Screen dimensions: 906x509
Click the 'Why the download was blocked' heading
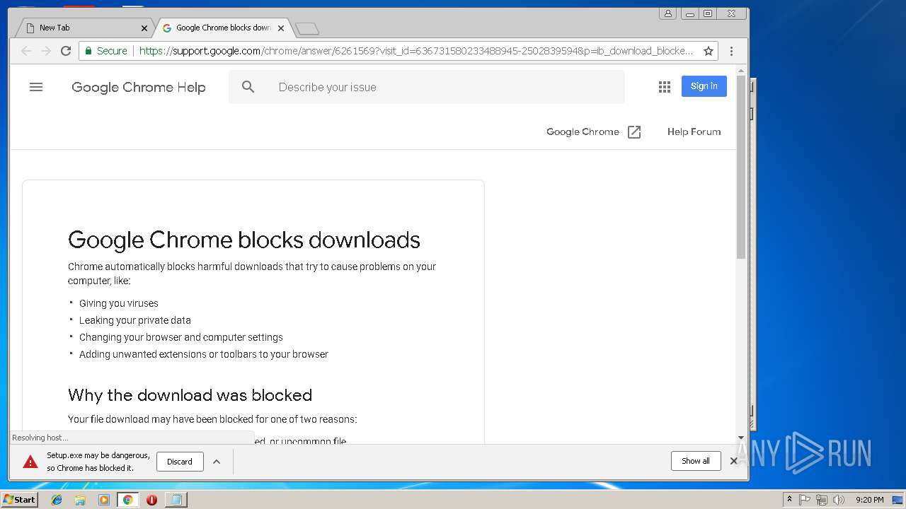[190, 395]
